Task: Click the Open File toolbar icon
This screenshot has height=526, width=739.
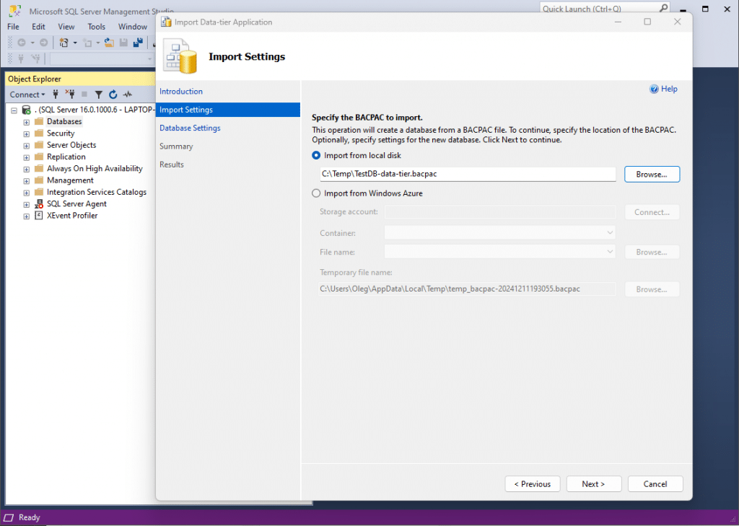Action: [x=110, y=43]
